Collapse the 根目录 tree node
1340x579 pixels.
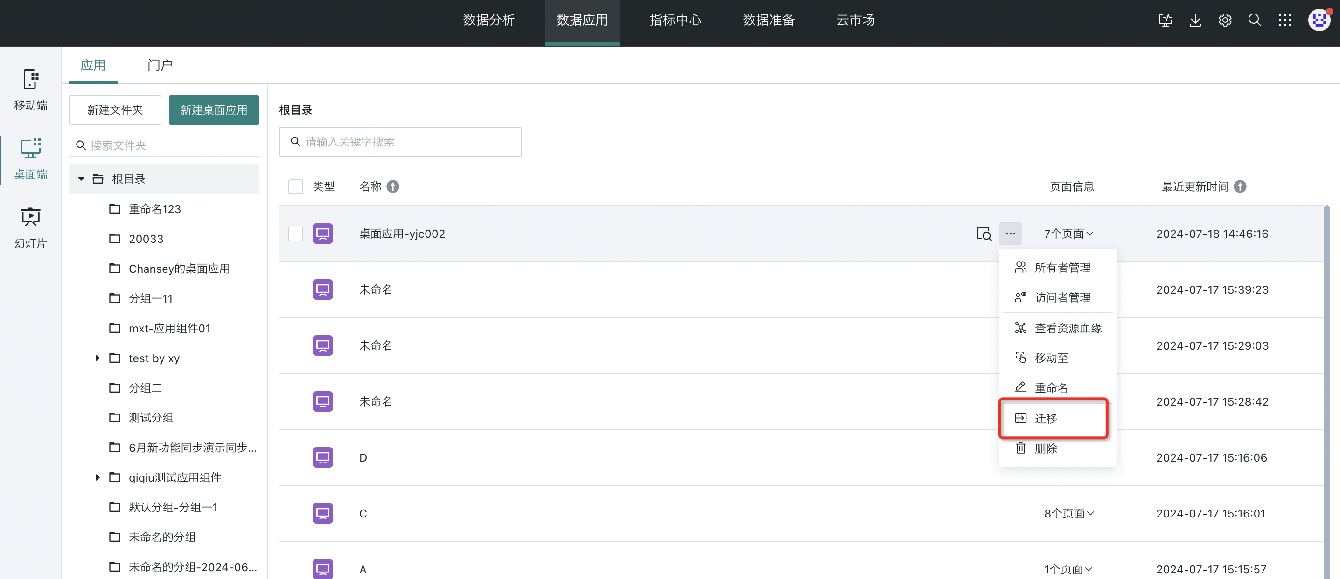(x=81, y=179)
